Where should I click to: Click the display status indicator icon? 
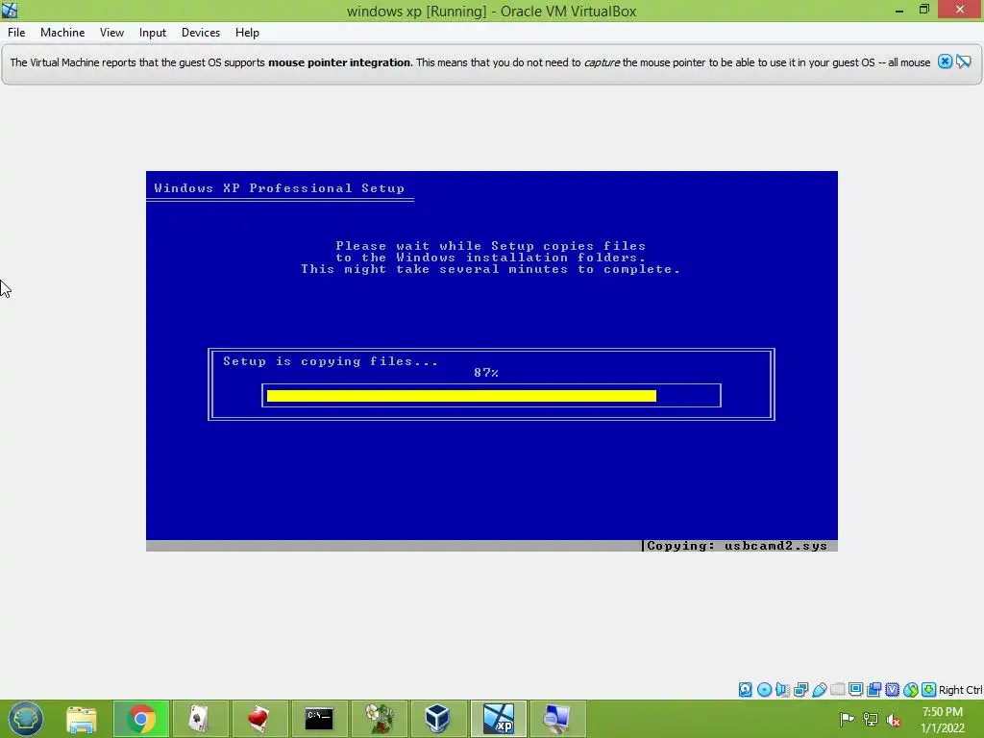tap(855, 690)
